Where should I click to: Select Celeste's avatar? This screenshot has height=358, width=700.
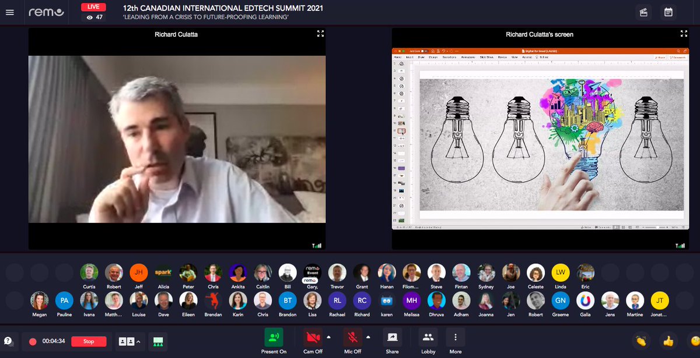pyautogui.click(x=535, y=272)
